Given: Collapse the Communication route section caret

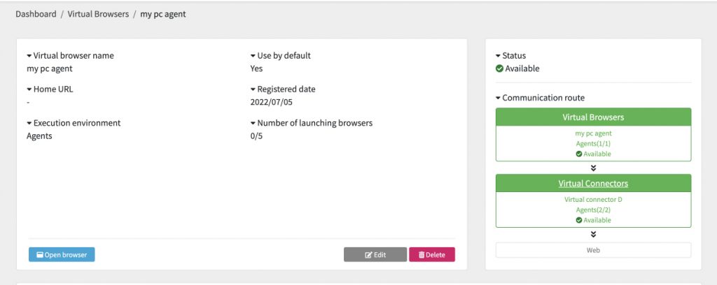Looking at the screenshot, I should 498,98.
